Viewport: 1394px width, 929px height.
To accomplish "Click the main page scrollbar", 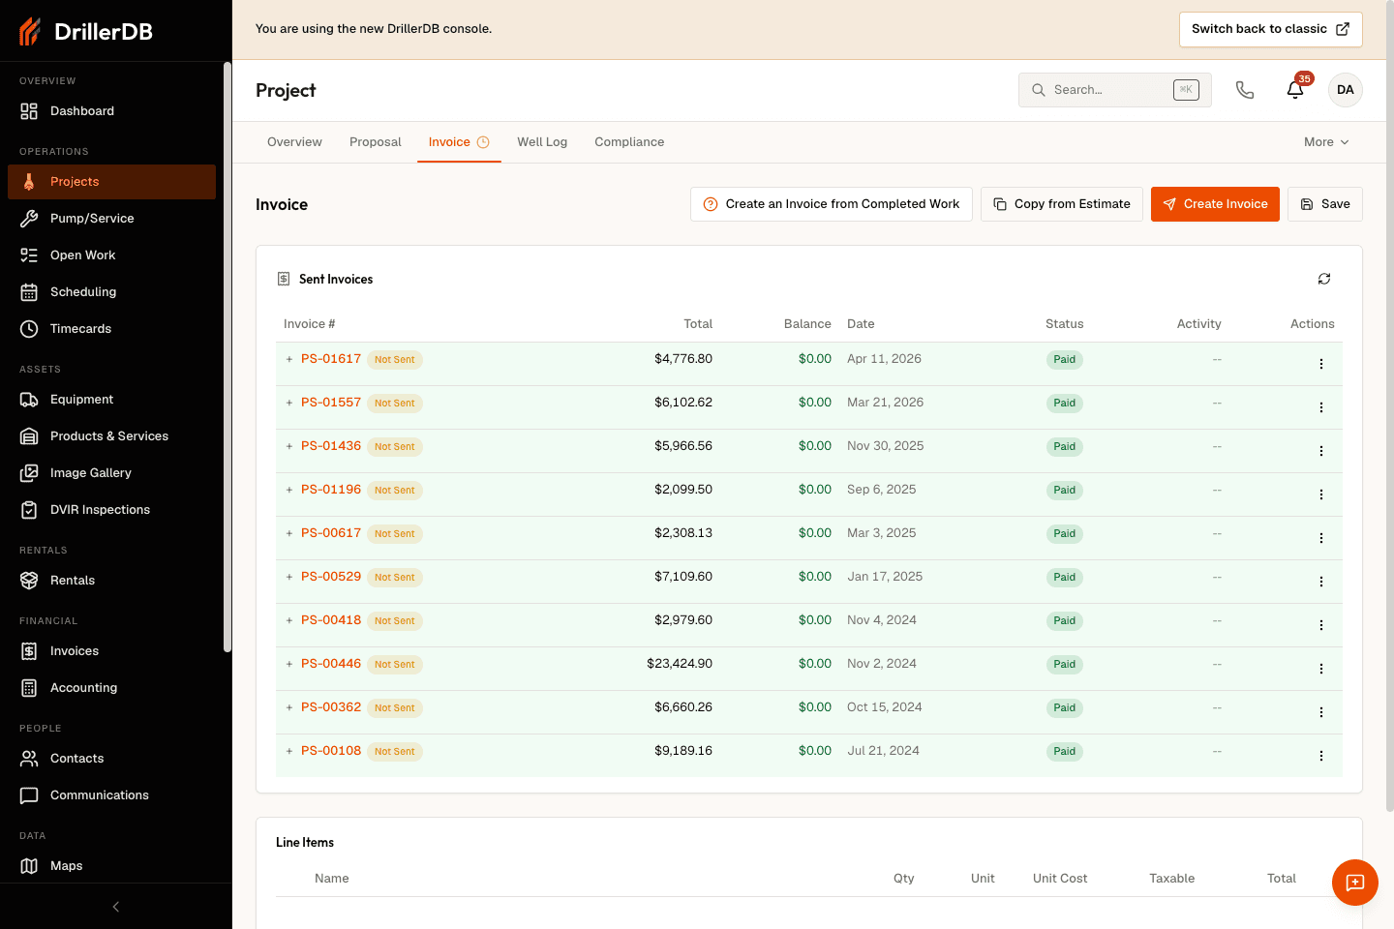I will coord(1390,406).
